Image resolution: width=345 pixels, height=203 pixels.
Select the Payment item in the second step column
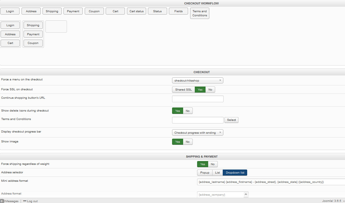[33, 34]
